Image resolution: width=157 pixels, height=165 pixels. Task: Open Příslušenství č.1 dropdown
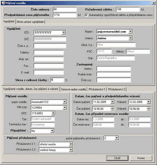click(71, 144)
